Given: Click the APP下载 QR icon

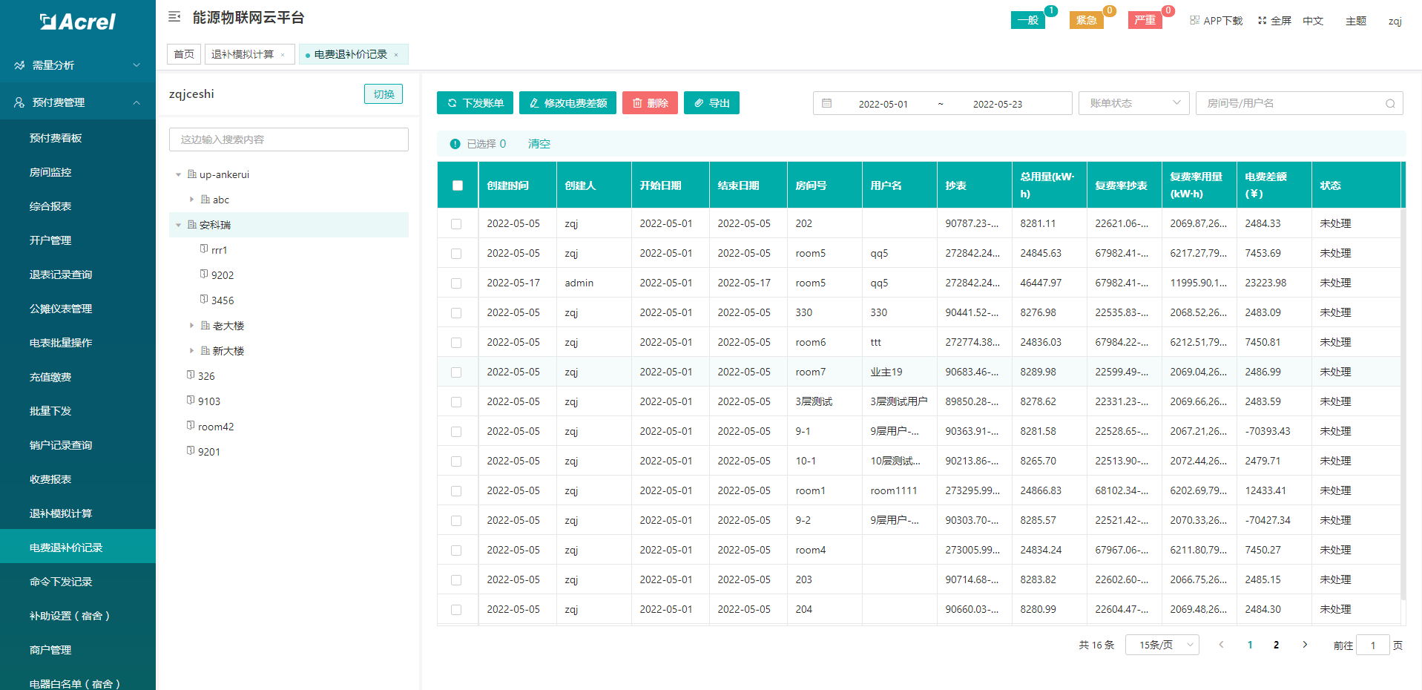Looking at the screenshot, I should pos(1194,20).
